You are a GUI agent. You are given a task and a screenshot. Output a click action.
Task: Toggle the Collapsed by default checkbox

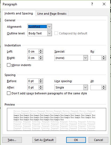(56, 33)
